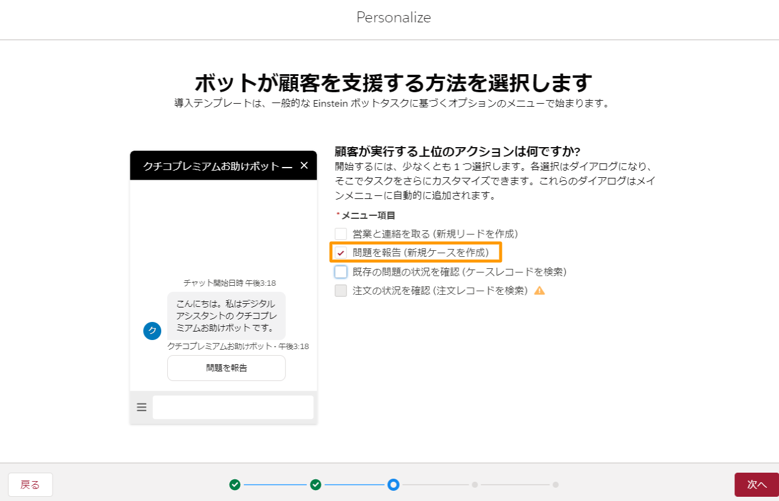Image resolution: width=779 pixels, height=501 pixels.
Task: Open the hamburger menu in the chat footer
Action: (x=142, y=408)
